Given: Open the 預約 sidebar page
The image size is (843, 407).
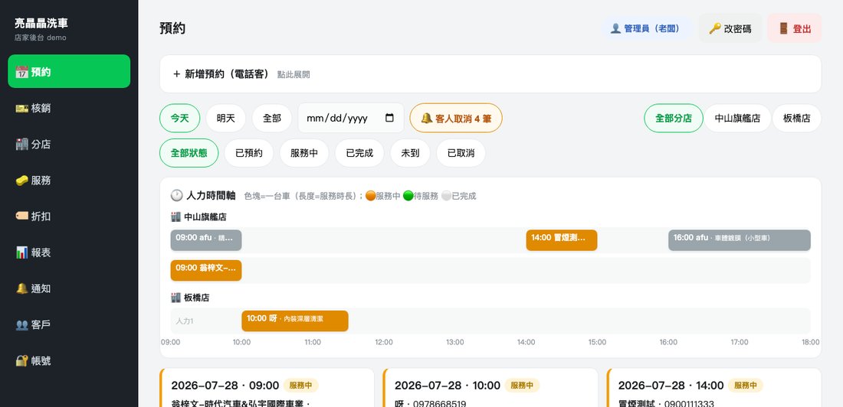Looking at the screenshot, I should pyautogui.click(x=69, y=71).
